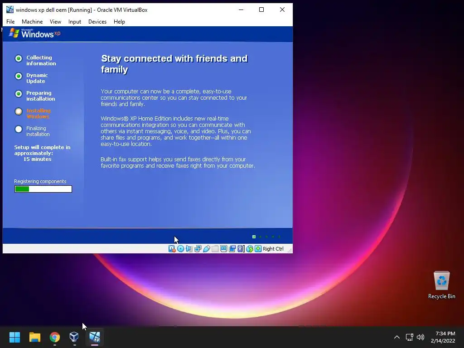Viewport: 464px width, 348px height.
Task: Click the Dynamic Update step indicator
Action: click(x=19, y=76)
